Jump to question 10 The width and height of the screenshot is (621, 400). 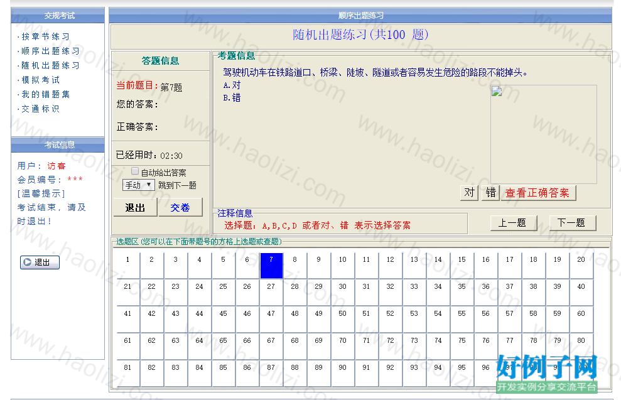(x=343, y=266)
